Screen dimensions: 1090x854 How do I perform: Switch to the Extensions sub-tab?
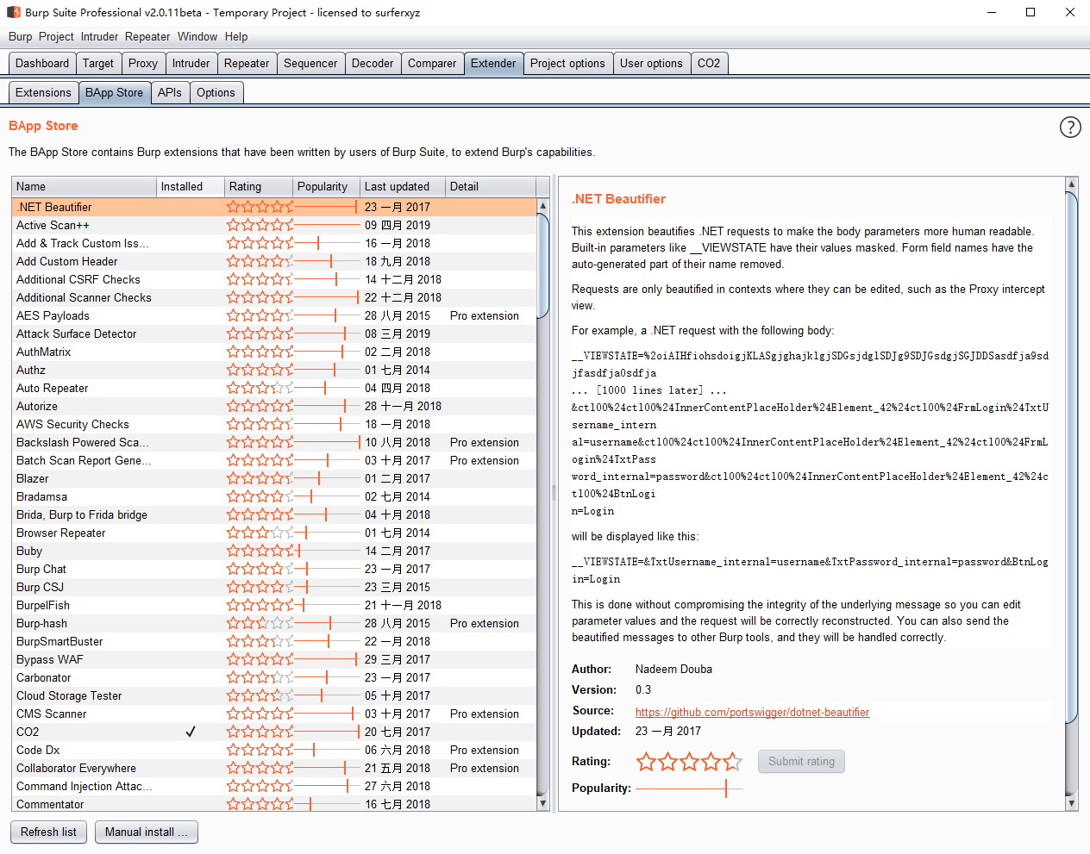click(43, 92)
